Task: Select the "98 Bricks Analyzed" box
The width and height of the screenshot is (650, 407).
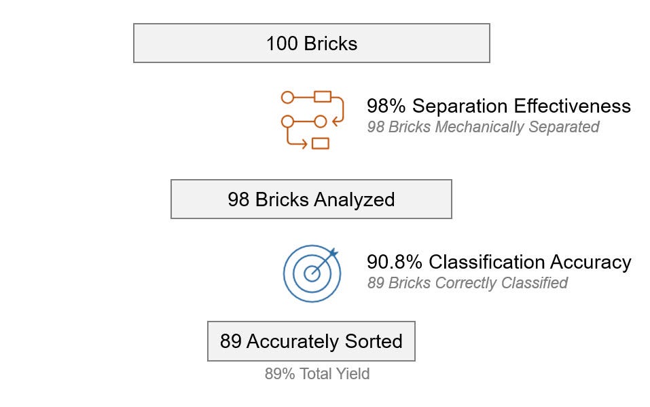Action: 311,199
